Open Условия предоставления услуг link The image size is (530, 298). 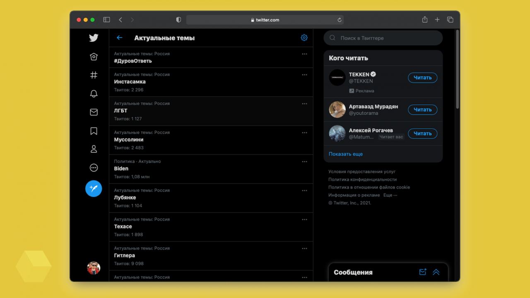362,171
